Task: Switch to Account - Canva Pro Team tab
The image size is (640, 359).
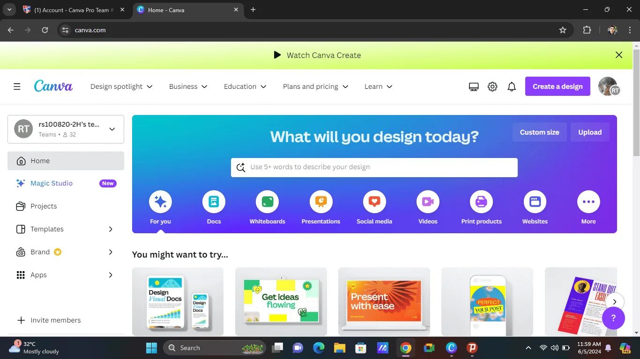Action: tap(74, 10)
